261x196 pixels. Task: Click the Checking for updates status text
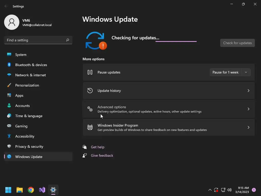click(x=135, y=38)
